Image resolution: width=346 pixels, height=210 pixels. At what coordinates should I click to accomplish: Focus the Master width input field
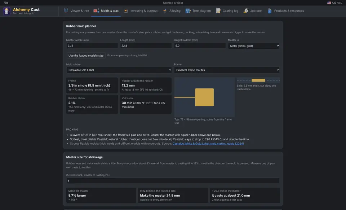pos(92,46)
